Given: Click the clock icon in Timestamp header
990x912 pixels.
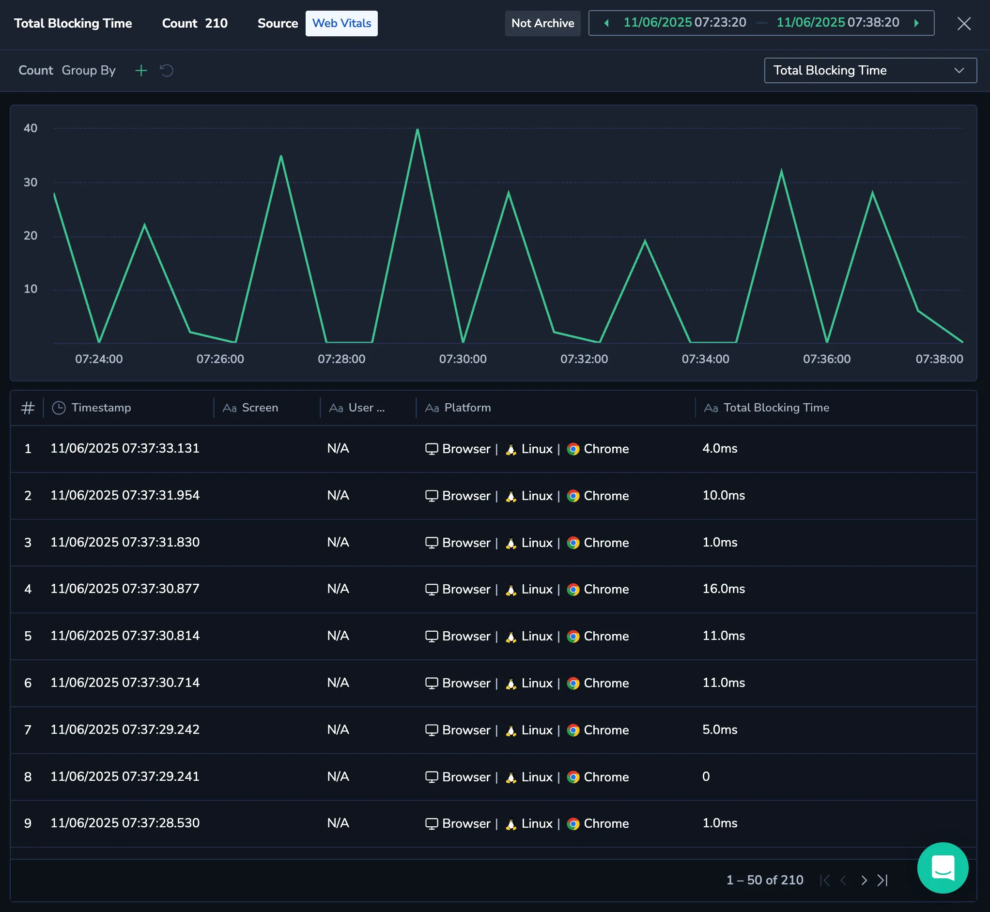Looking at the screenshot, I should pyautogui.click(x=59, y=408).
